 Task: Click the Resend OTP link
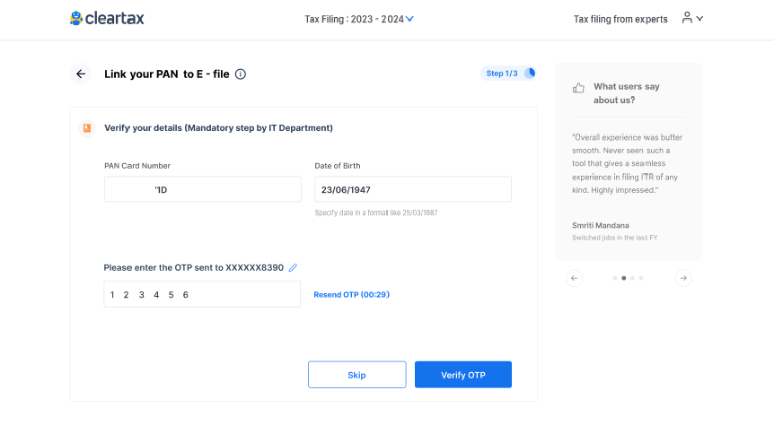(351, 295)
